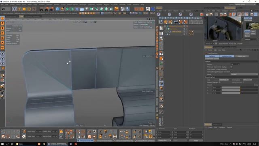Click the red folder icon in Object Manager

tap(202, 15)
